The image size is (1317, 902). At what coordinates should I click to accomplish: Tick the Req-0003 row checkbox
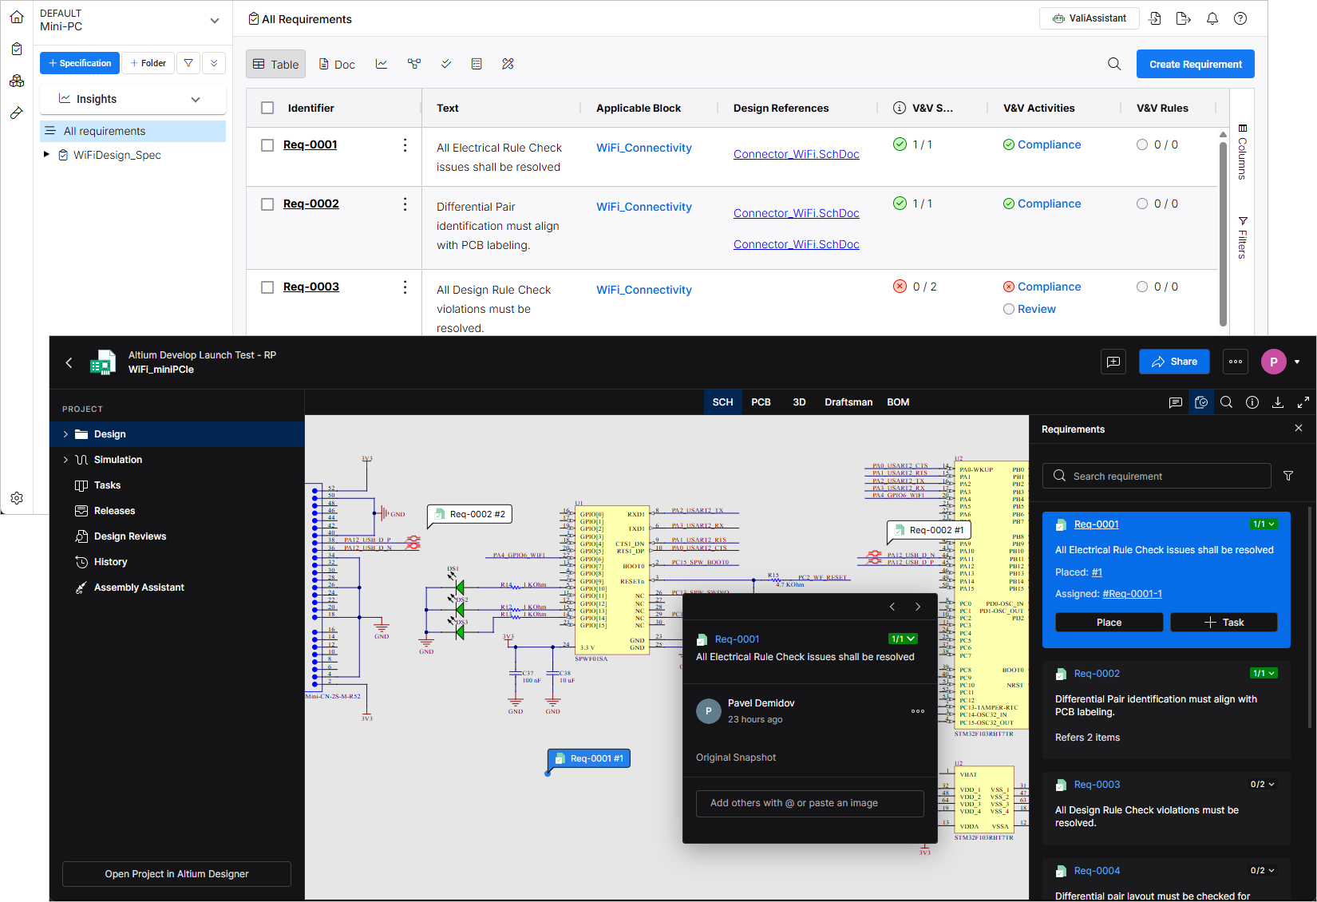coord(267,287)
